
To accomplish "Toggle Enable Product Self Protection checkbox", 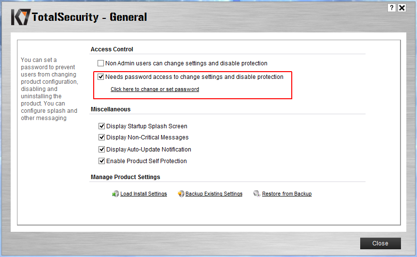I will point(102,161).
